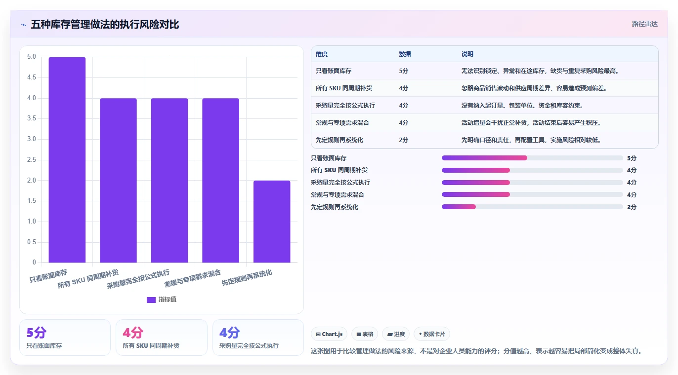Click the lightning icon beside the title
Viewport: 678px width, 375px height.
coord(23,24)
